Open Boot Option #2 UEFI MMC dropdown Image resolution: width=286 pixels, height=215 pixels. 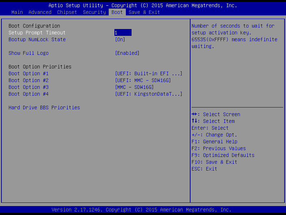point(143,80)
